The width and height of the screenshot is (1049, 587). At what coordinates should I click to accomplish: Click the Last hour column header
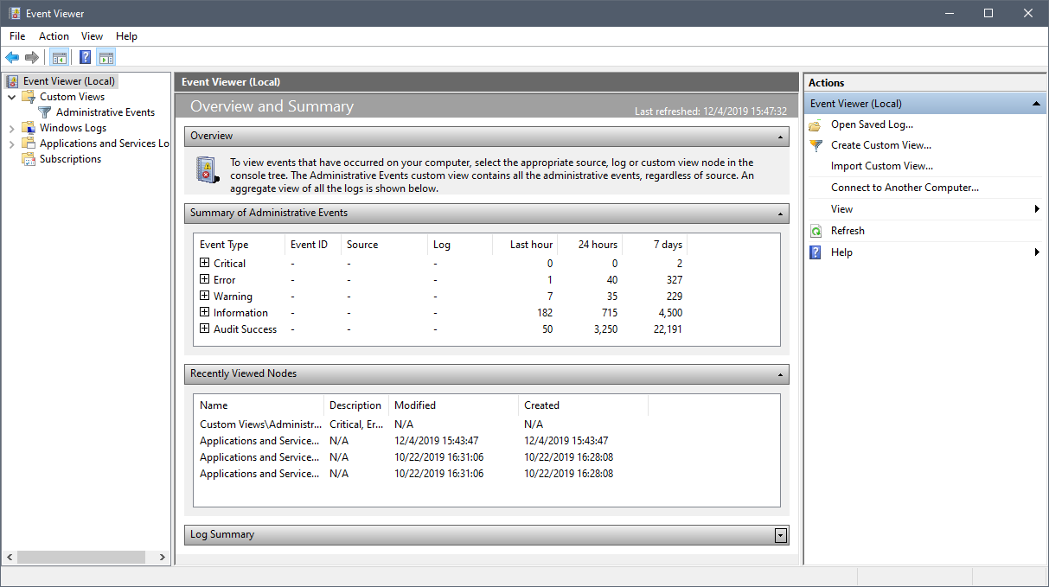525,245
